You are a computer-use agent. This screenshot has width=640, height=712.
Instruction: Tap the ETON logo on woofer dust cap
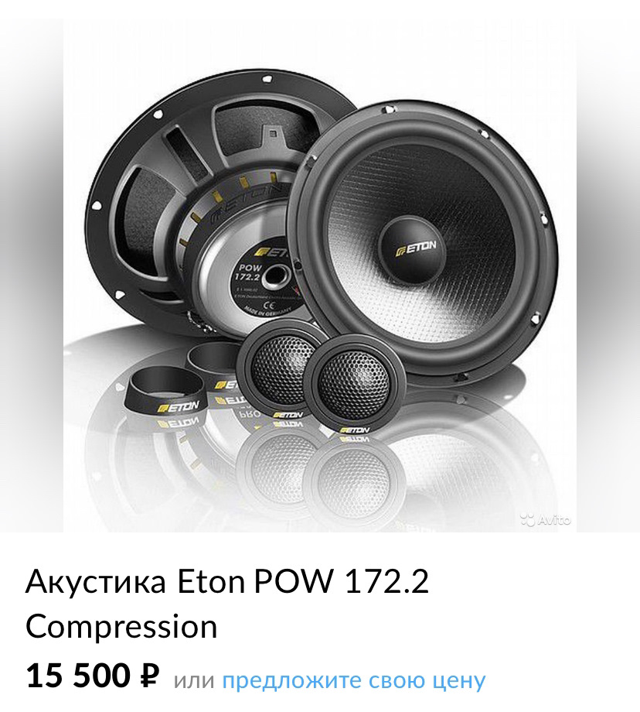[x=416, y=248]
